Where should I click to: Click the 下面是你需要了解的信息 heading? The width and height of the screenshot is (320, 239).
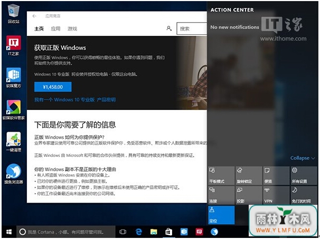coord(75,125)
